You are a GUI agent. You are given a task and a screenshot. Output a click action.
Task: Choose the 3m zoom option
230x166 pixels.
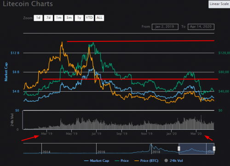point(69,18)
